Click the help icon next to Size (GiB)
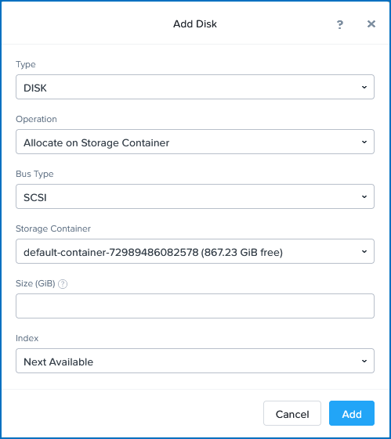This screenshot has width=391, height=439. tap(63, 284)
